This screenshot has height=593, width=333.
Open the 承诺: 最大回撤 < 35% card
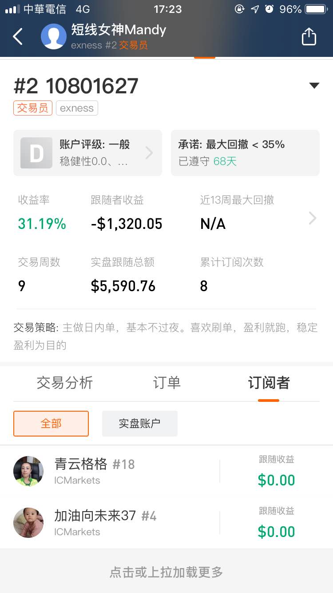click(245, 153)
